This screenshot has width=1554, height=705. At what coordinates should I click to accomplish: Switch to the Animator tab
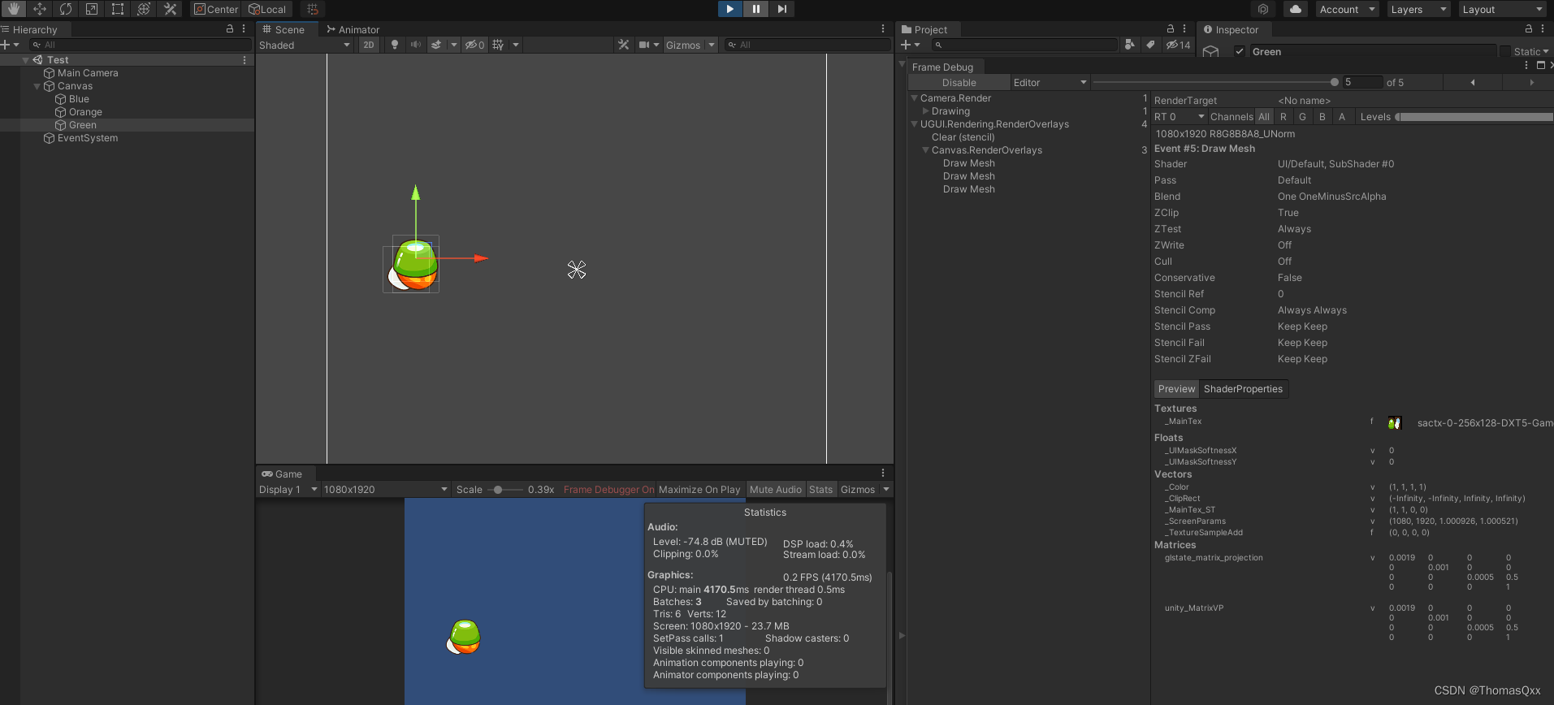tap(353, 29)
